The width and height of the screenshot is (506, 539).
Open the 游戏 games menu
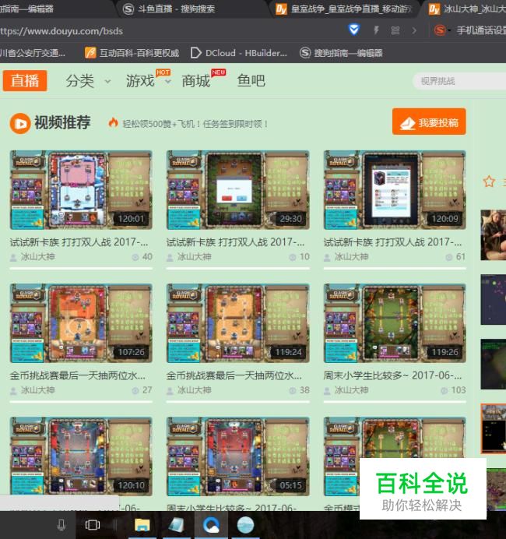[140, 81]
